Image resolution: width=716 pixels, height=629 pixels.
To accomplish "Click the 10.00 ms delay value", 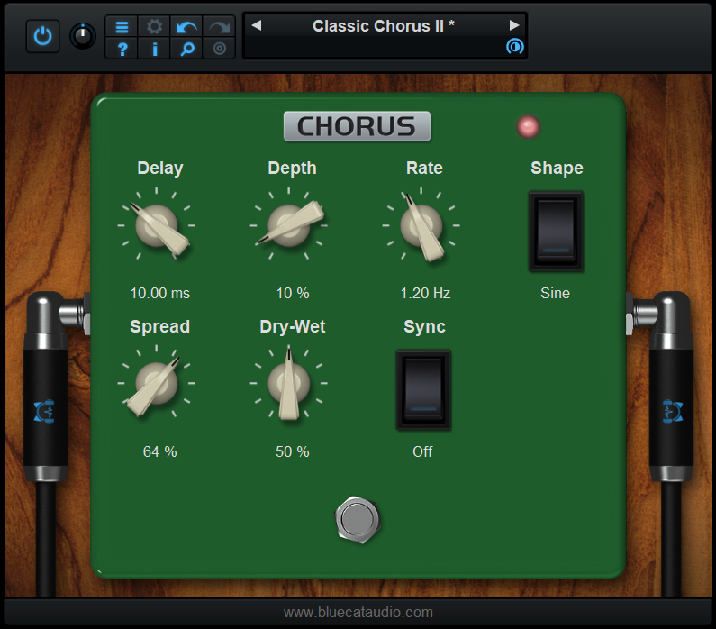I will (x=159, y=293).
